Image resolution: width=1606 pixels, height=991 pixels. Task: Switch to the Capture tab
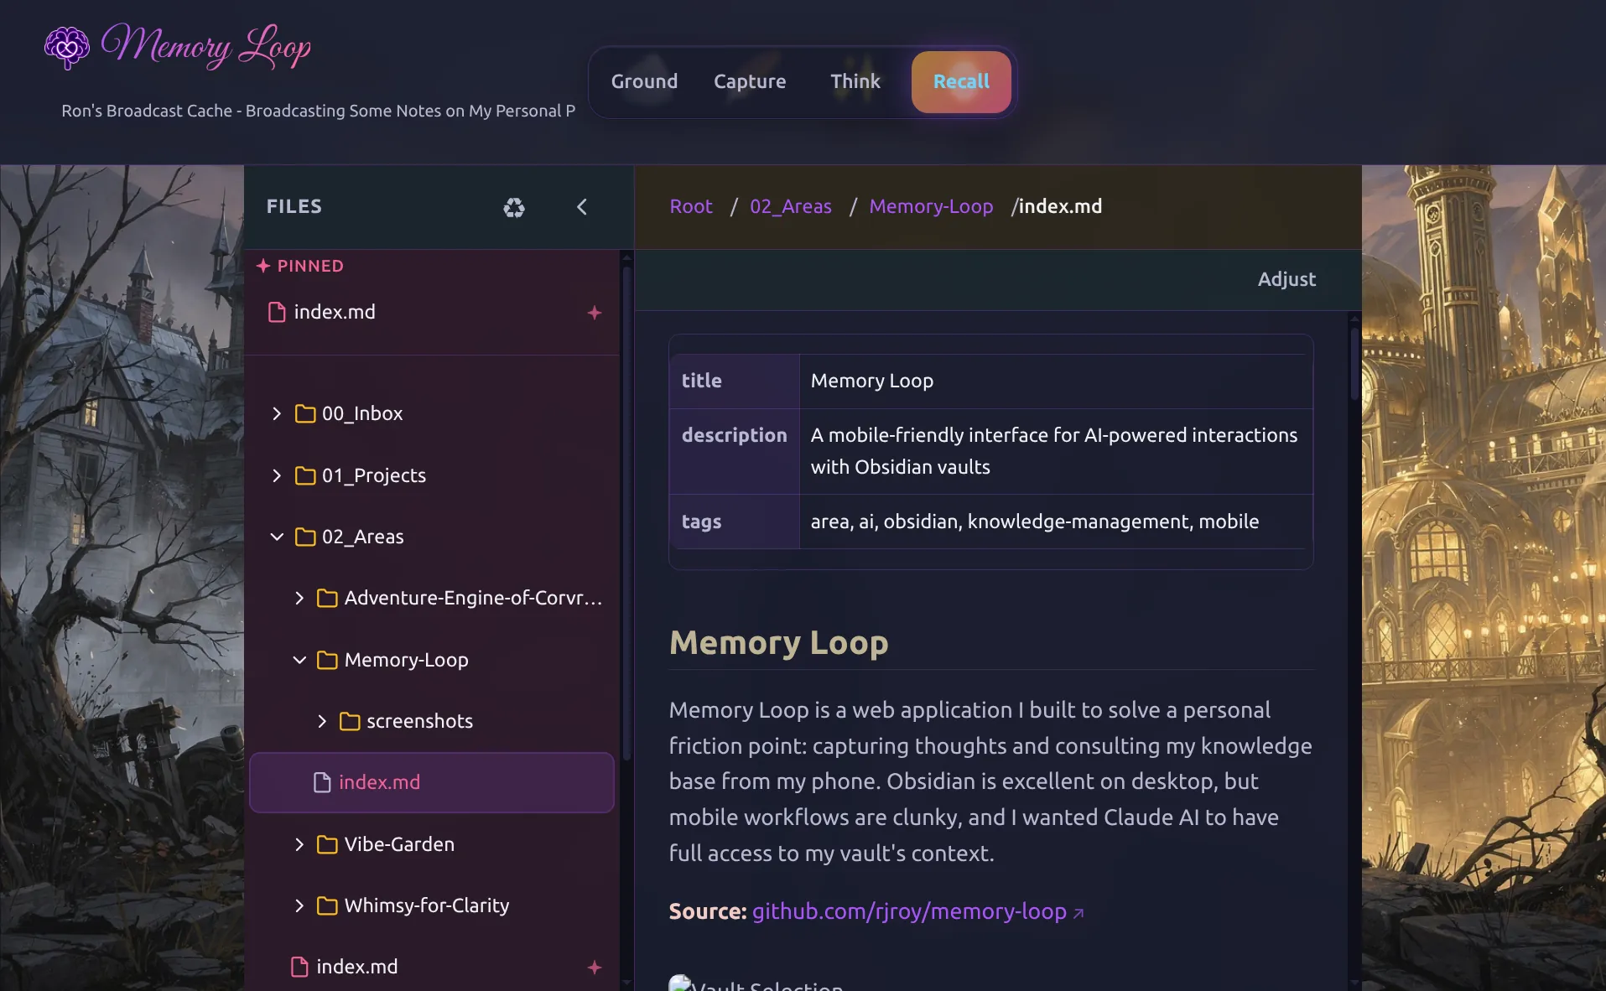coord(750,81)
